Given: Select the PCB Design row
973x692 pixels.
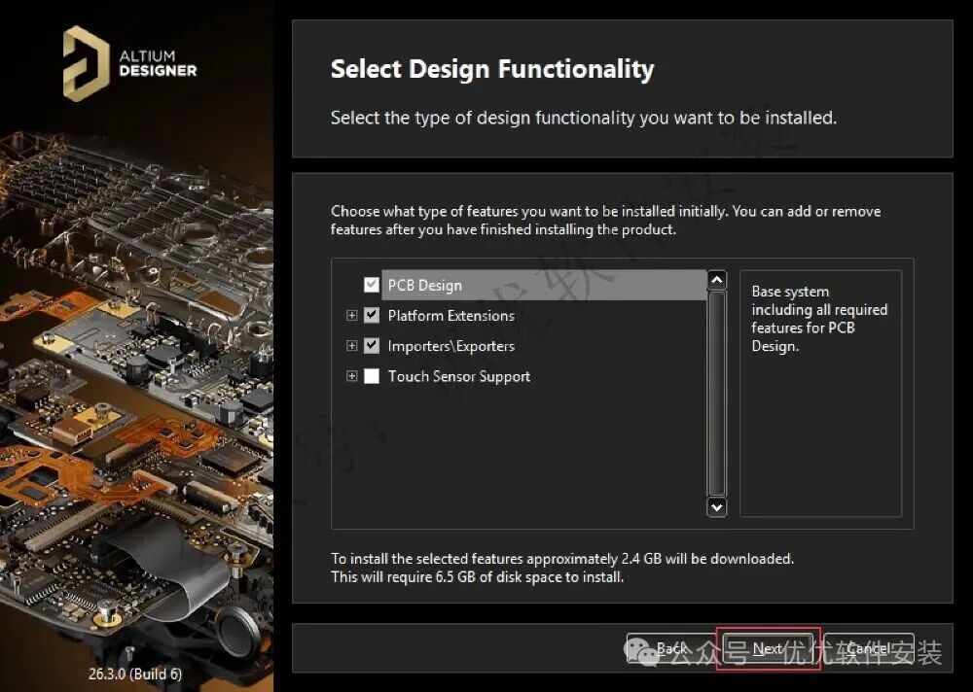Looking at the screenshot, I should (x=544, y=285).
